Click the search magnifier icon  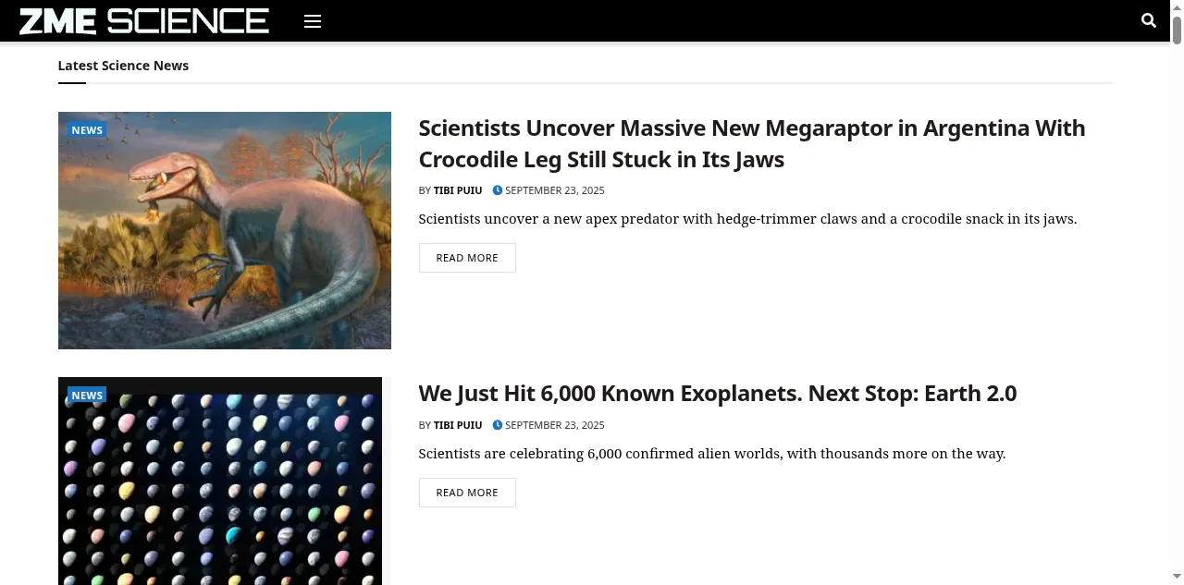1149,20
